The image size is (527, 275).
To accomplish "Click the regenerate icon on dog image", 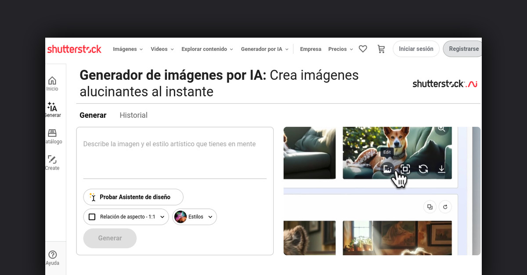I will pyautogui.click(x=423, y=169).
